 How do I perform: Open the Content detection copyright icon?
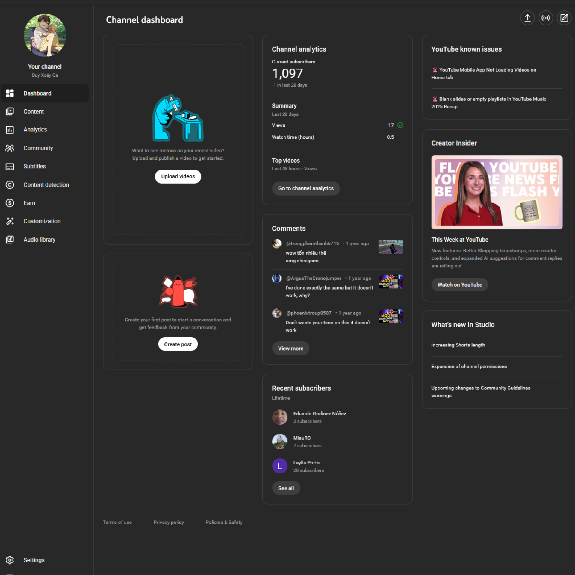[10, 185]
